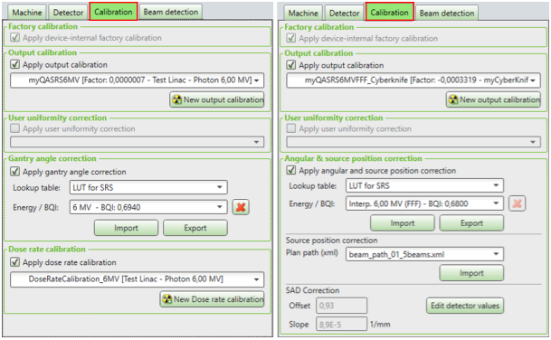This screenshot has width=551, height=340.
Task: Click Edit detector values button
Action: (465, 306)
